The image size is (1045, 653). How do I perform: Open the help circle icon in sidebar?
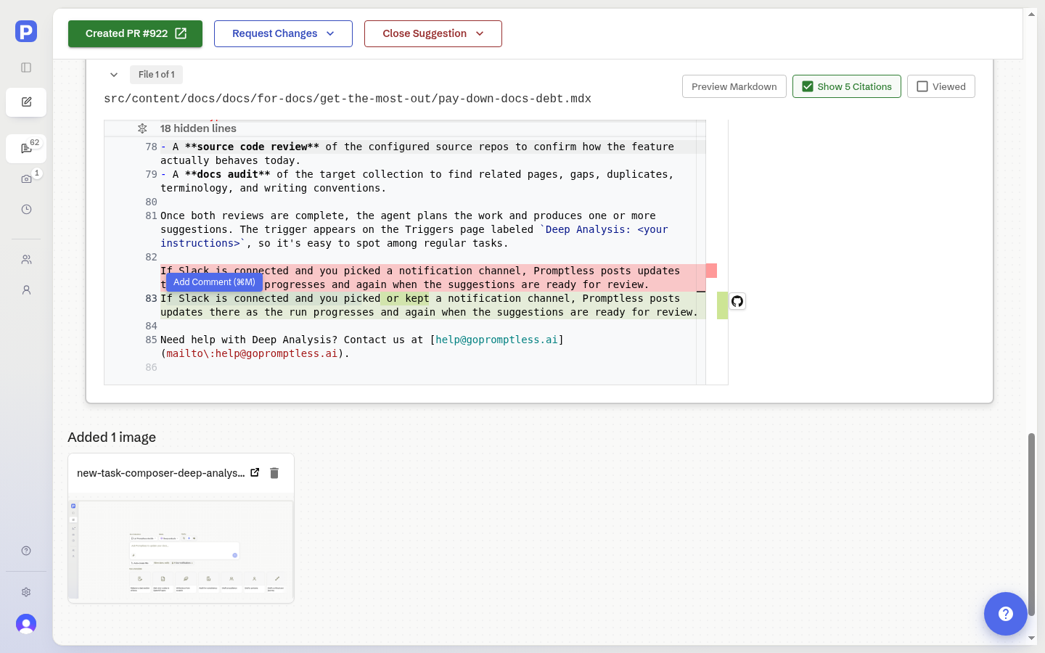pyautogui.click(x=26, y=551)
